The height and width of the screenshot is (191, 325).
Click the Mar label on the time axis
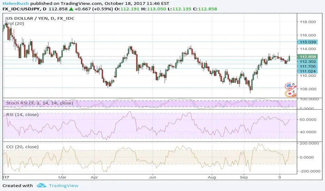(x=62, y=177)
